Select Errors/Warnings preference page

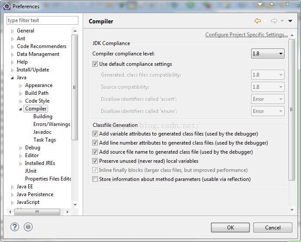click(x=52, y=124)
